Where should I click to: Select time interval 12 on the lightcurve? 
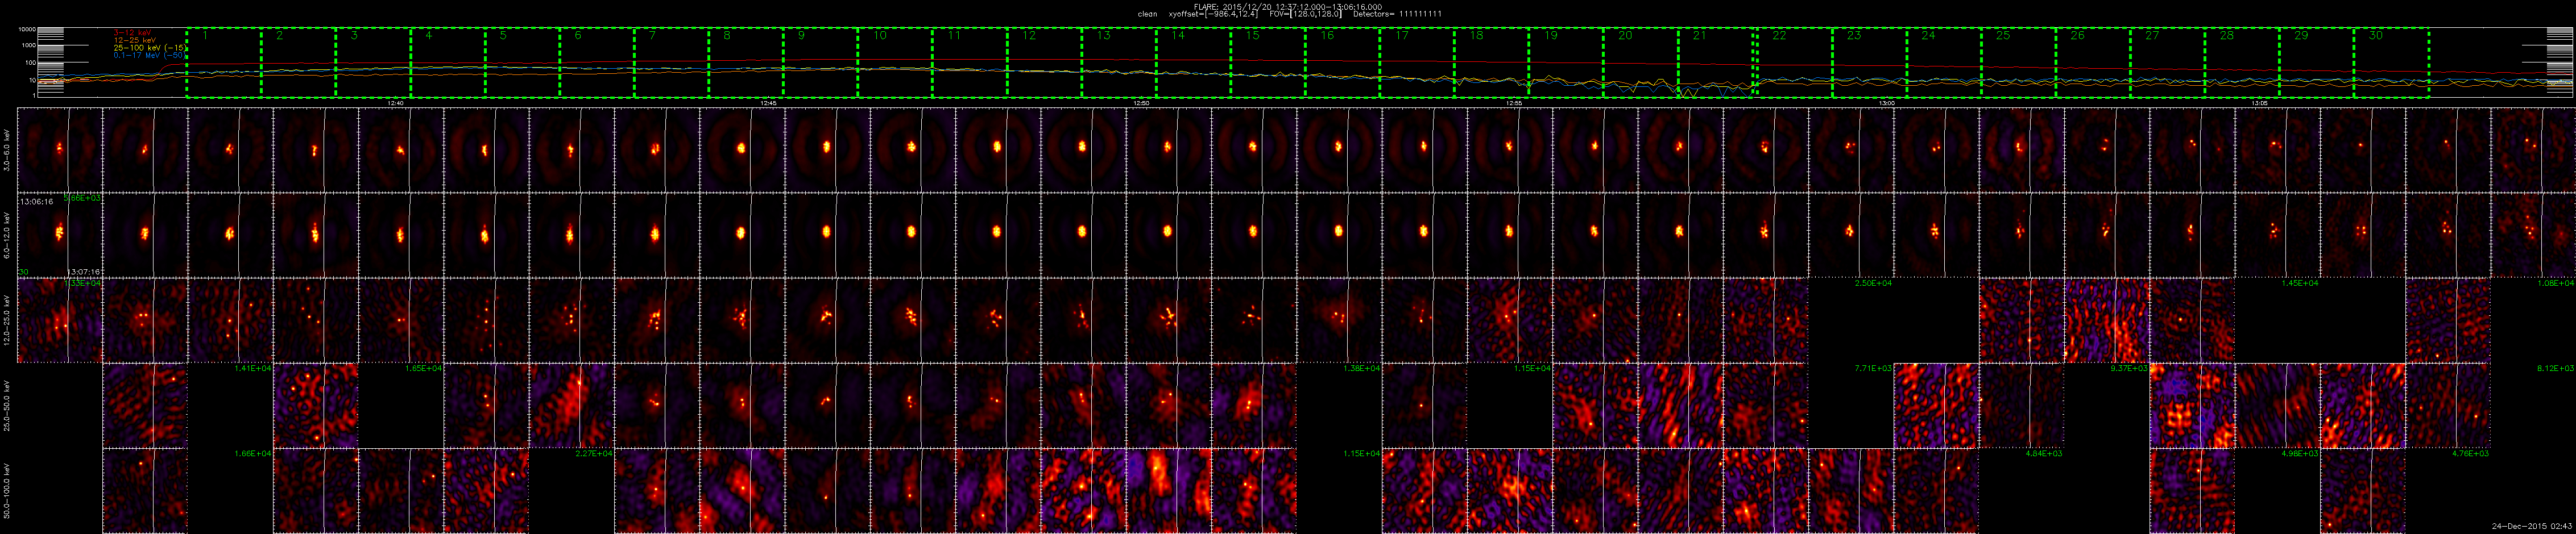[1044, 62]
